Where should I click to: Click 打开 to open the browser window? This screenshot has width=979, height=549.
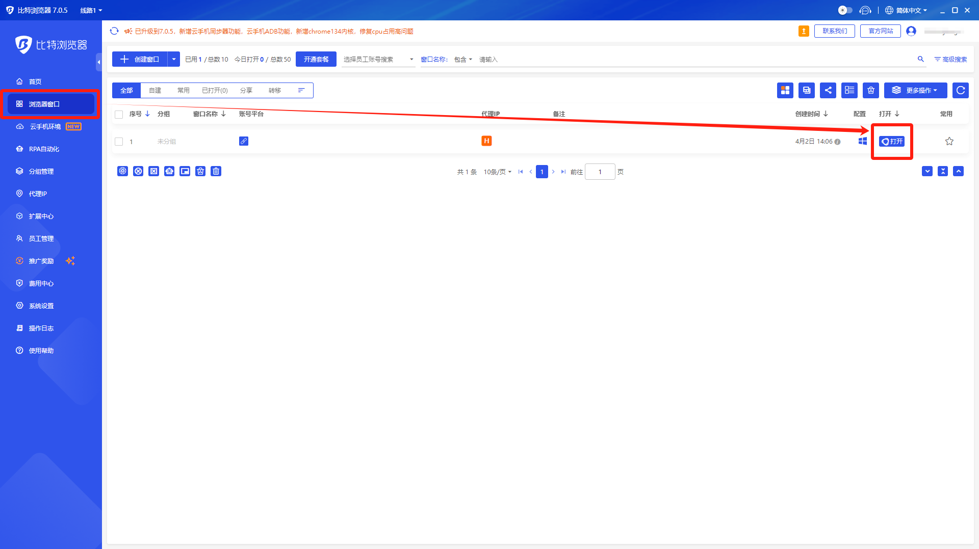point(892,141)
